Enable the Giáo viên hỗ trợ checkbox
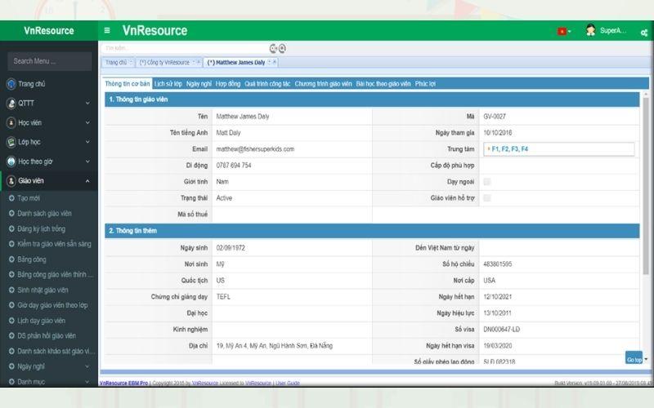The image size is (654, 408). [x=487, y=198]
